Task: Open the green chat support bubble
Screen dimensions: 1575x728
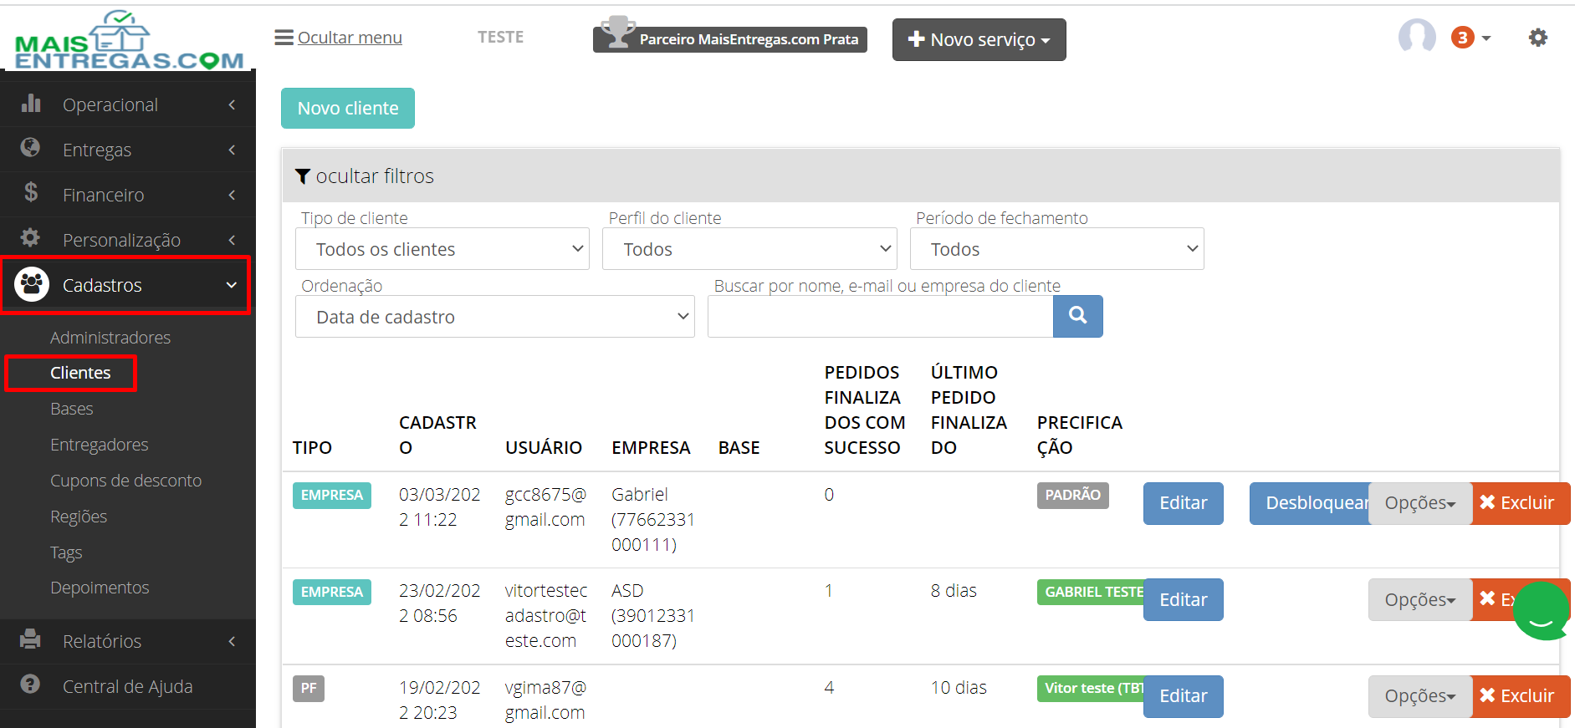Action: point(1542,611)
